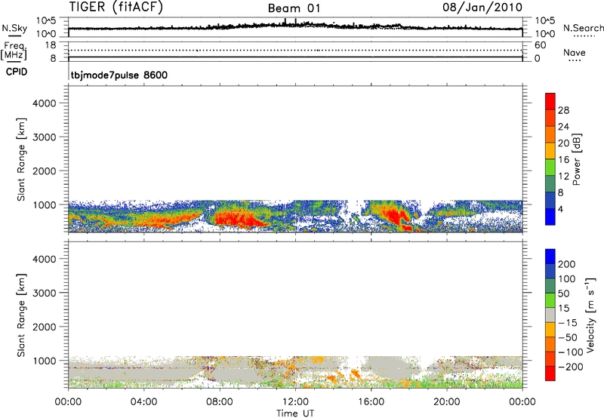Select the N.Sky legend label
The height and width of the screenshot is (418, 604).
[x=14, y=28]
